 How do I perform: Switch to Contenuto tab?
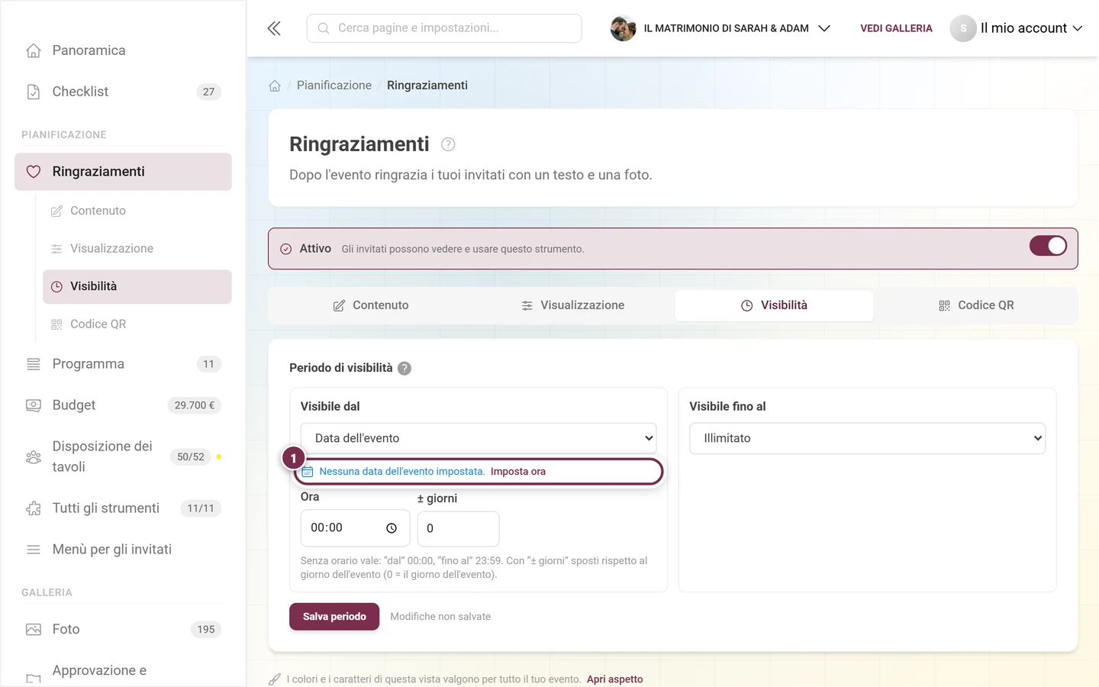[371, 305]
